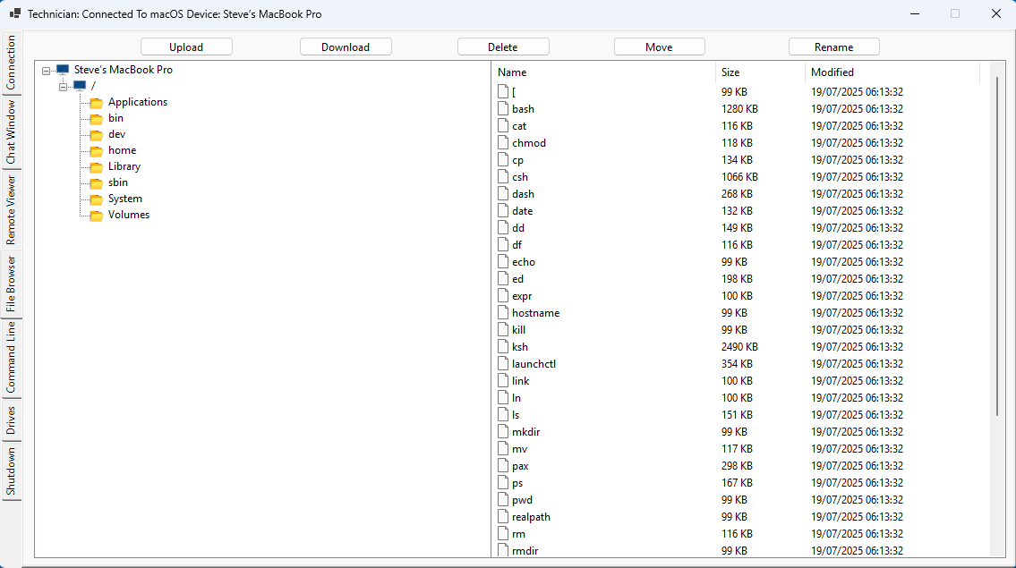Click the Steve's MacBook Pro computer icon
1016x568 pixels.
(x=63, y=69)
